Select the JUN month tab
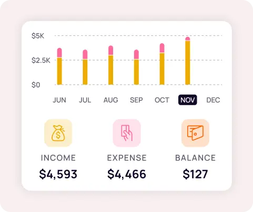This screenshot has width=253, height=212. point(59,100)
